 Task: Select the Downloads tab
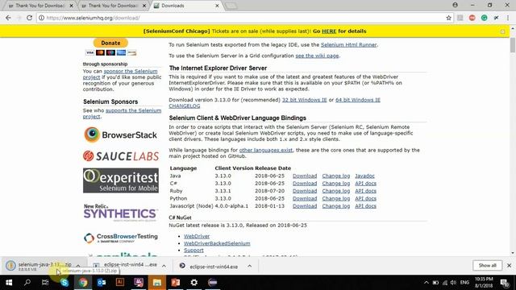pyautogui.click(x=186, y=6)
